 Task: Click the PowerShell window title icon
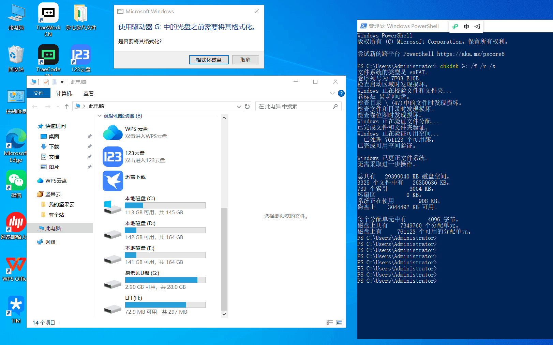pos(363,26)
